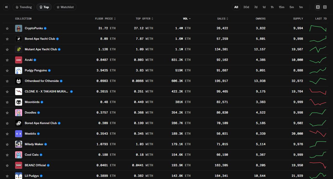Screen dimensions: 333x179
Task: Choose the 30d time range
Action: point(246,7)
